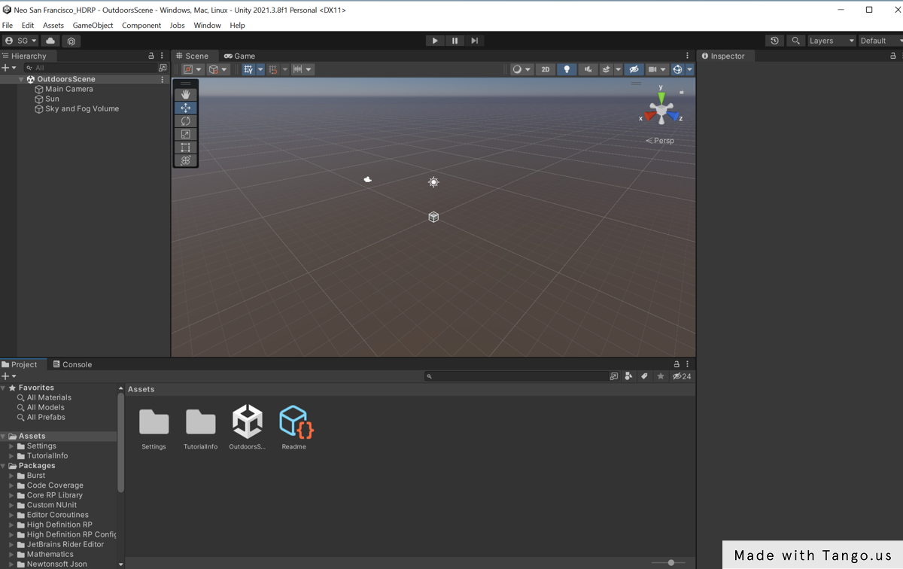This screenshot has height=569, width=903.
Task: Open the GameObject menu
Action: 93,26
